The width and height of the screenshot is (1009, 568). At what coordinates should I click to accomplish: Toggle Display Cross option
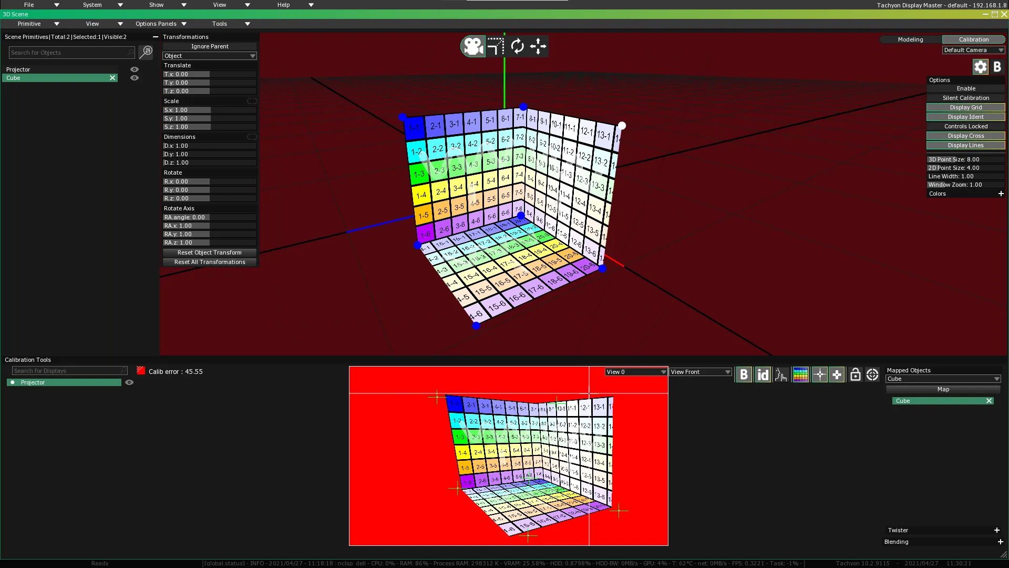[966, 136]
